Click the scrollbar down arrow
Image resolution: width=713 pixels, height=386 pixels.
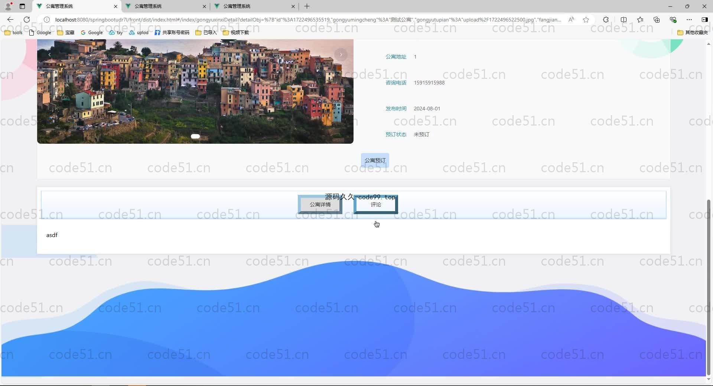[709, 379]
